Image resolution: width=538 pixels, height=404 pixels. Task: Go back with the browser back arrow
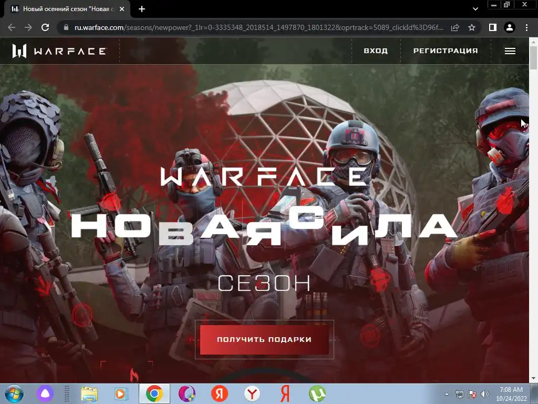tap(12, 27)
